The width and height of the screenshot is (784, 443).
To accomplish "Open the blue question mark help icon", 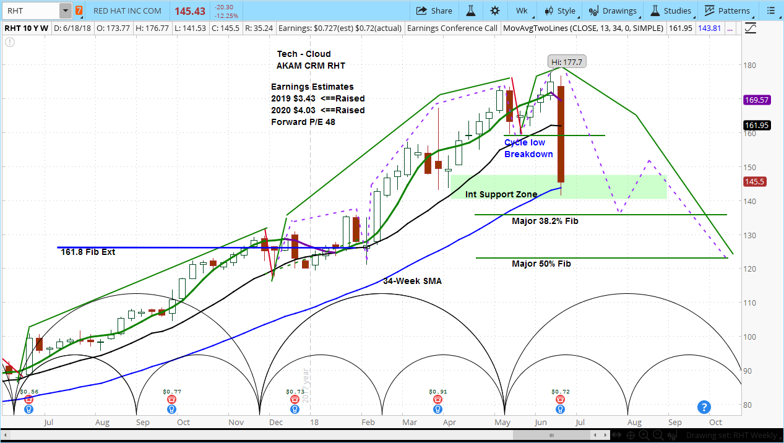I will click(x=704, y=406).
